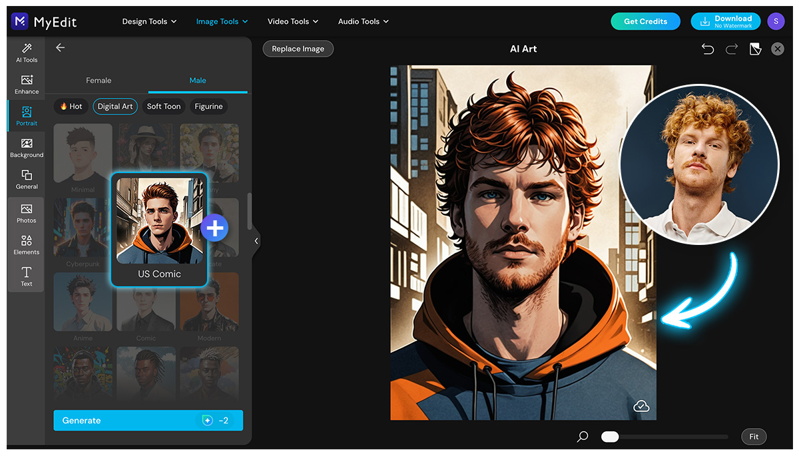Expand the Video Tools menu
The image size is (799, 456).
(x=292, y=21)
